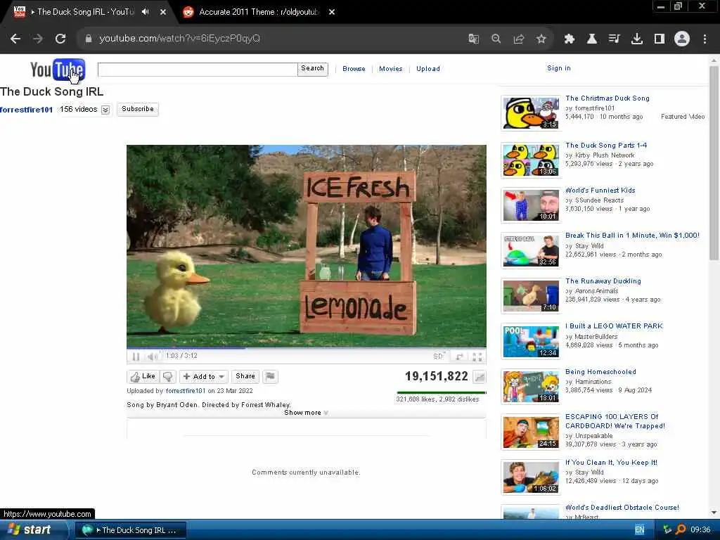720x540 pixels.
Task: Open forrestfire101 channel link under title
Action: click(x=26, y=110)
